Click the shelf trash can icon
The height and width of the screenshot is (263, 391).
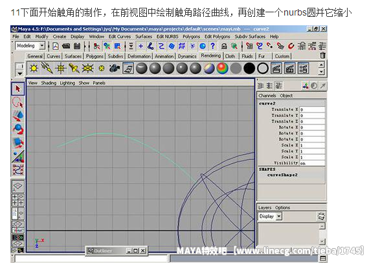(322, 56)
